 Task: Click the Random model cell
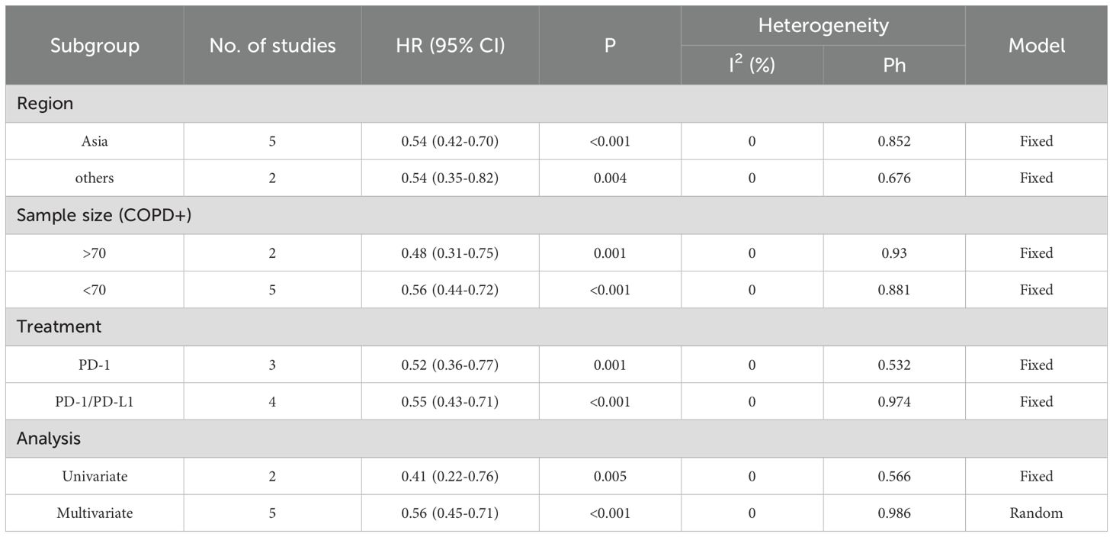click(1036, 513)
